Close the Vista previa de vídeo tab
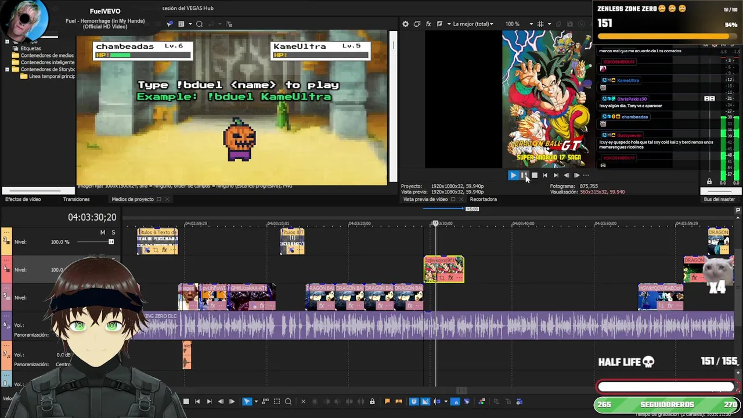Image resolution: width=743 pixels, height=418 pixels. tap(461, 199)
